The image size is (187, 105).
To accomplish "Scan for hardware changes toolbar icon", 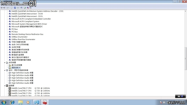I will [21, 8].
